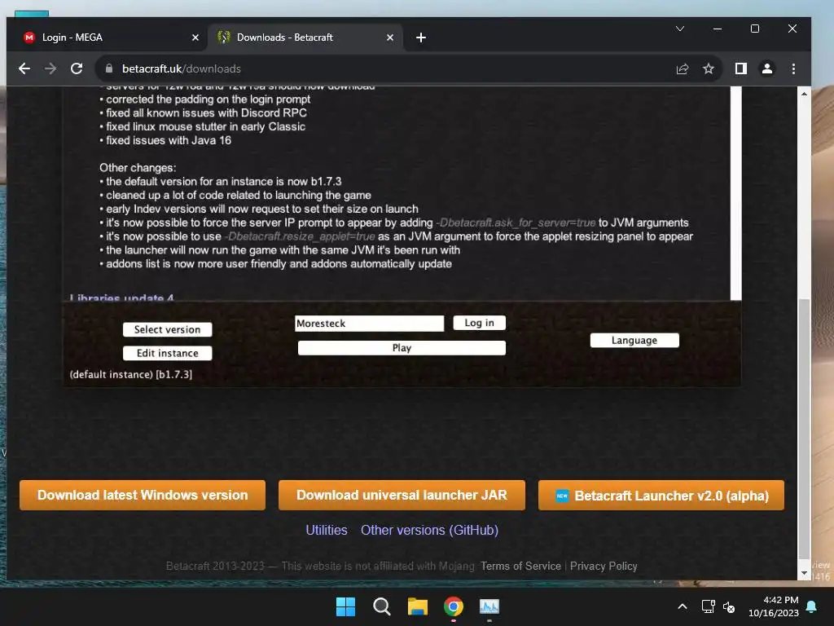Click the Play button
Screen dimensions: 834x626
[x=402, y=347]
